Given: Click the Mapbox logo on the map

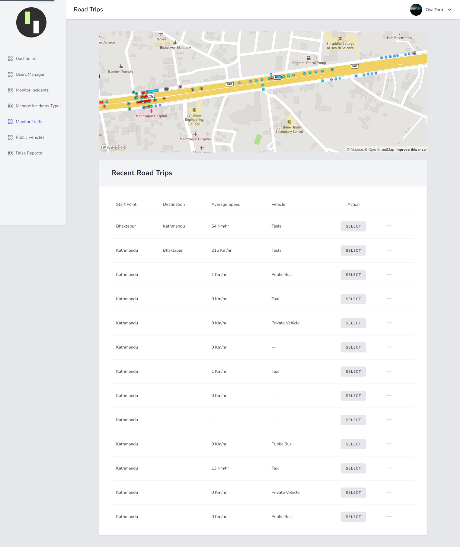Looking at the screenshot, I should (114, 147).
